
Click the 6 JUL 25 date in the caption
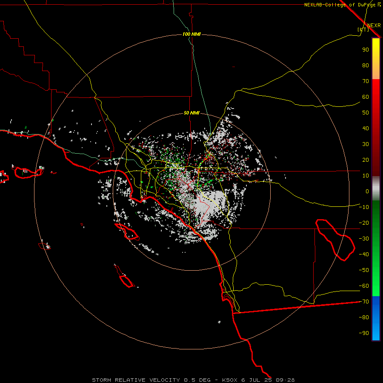(257, 380)
